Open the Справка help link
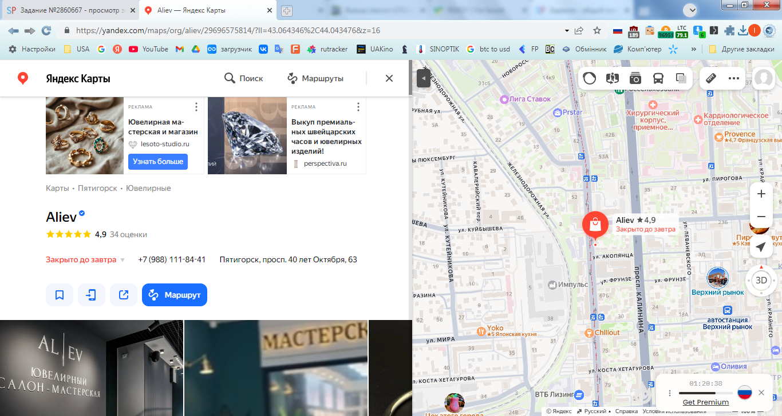782x416 pixels. pyautogui.click(x=626, y=411)
